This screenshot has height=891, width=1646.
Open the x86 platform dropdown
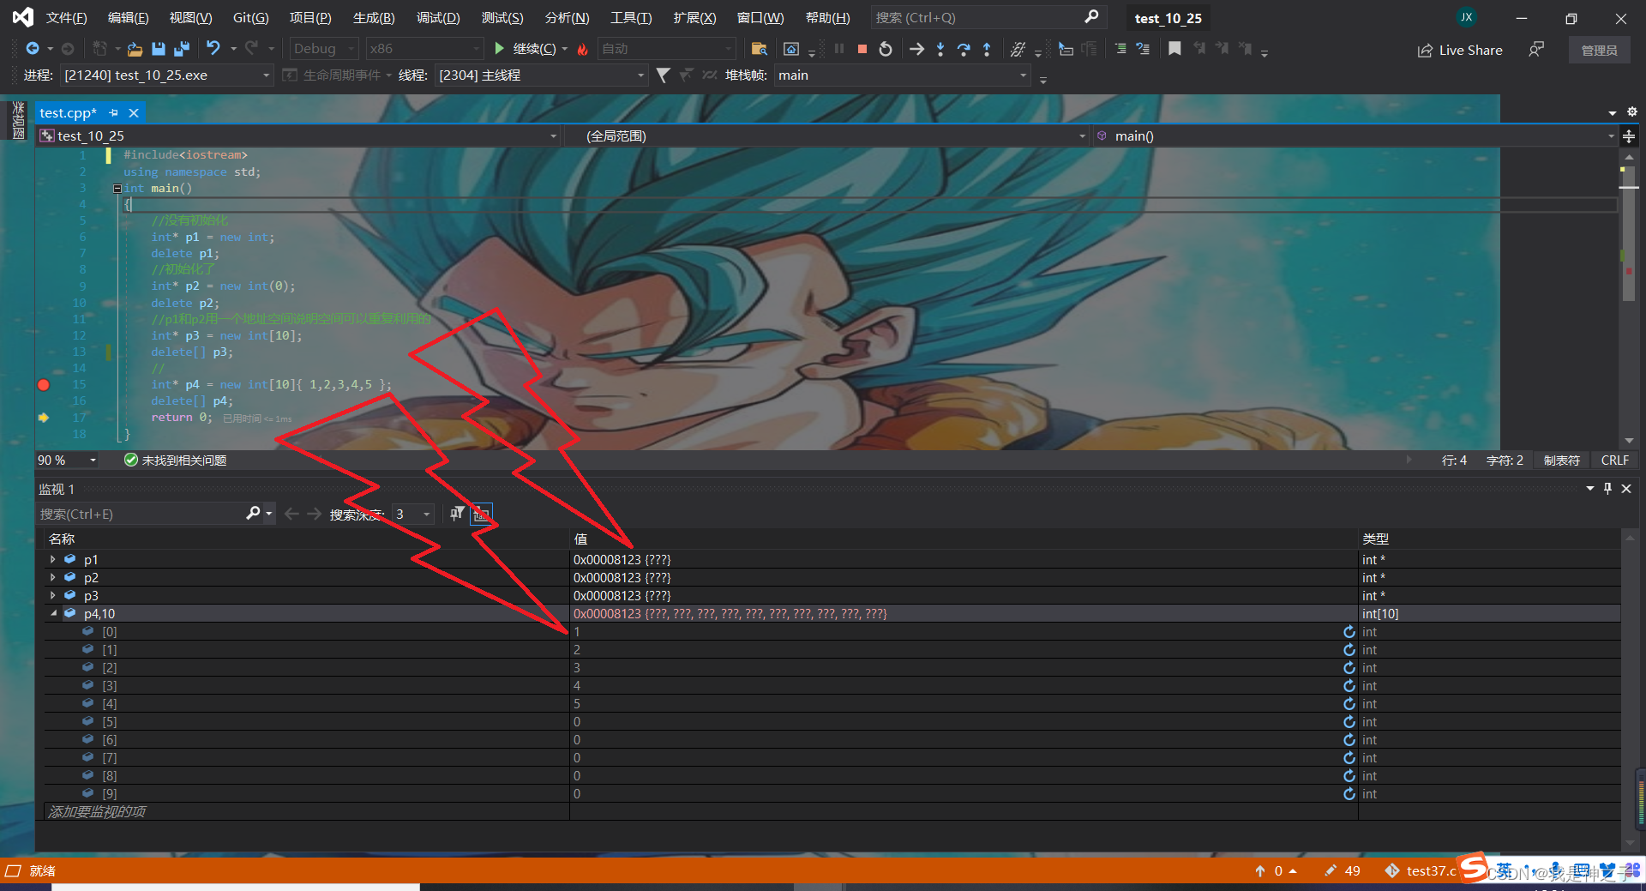click(424, 49)
